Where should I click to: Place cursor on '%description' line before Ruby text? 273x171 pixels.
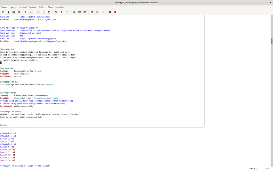pos(7,50)
